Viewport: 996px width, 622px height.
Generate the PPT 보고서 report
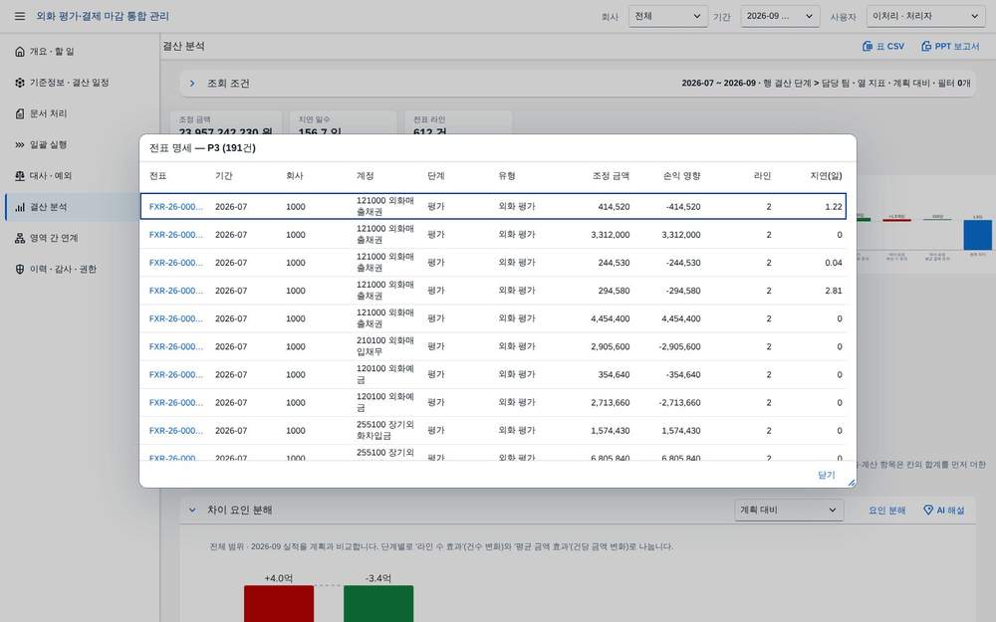click(x=950, y=47)
